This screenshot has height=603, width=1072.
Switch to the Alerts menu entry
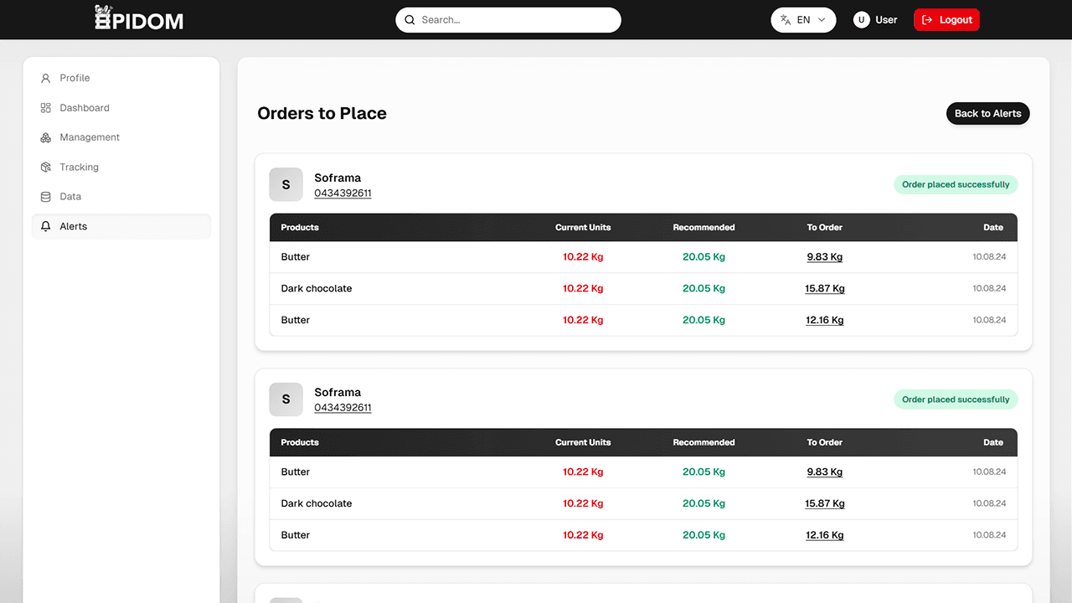[74, 226]
